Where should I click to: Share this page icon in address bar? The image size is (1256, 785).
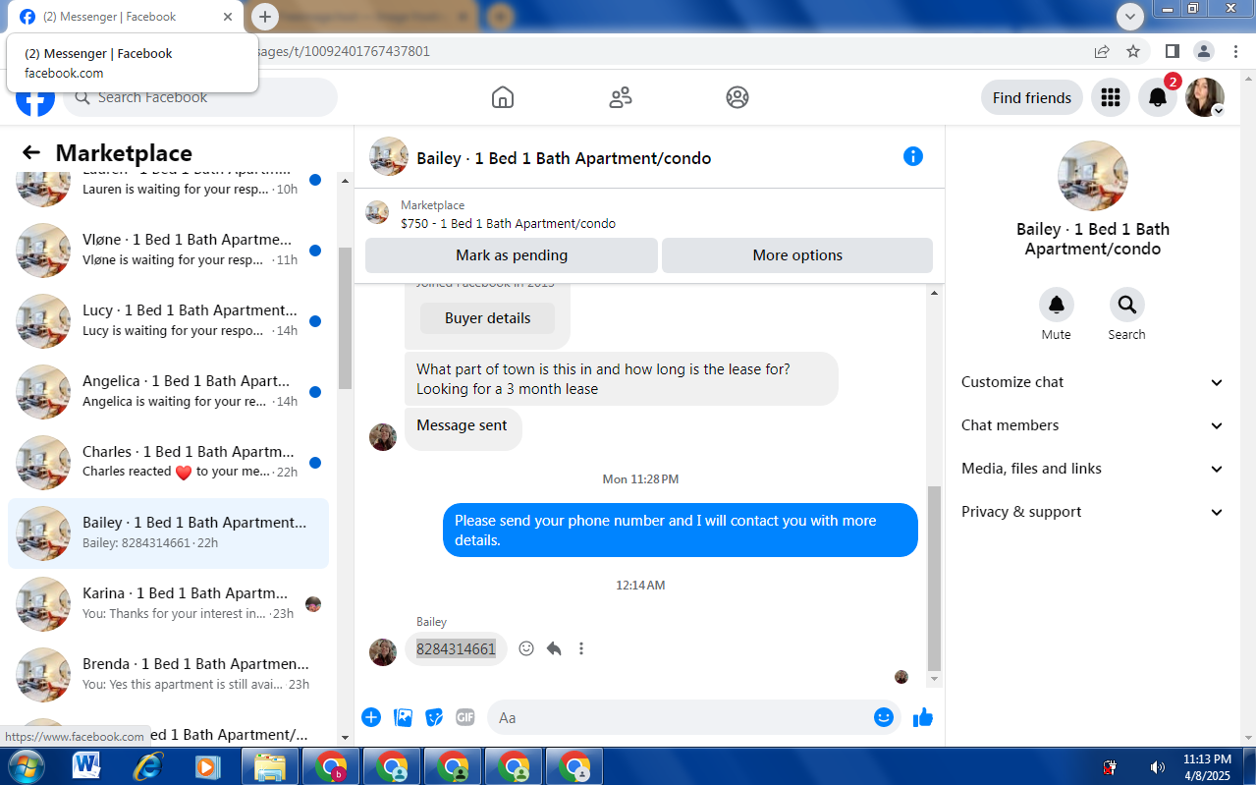pyautogui.click(x=1102, y=51)
